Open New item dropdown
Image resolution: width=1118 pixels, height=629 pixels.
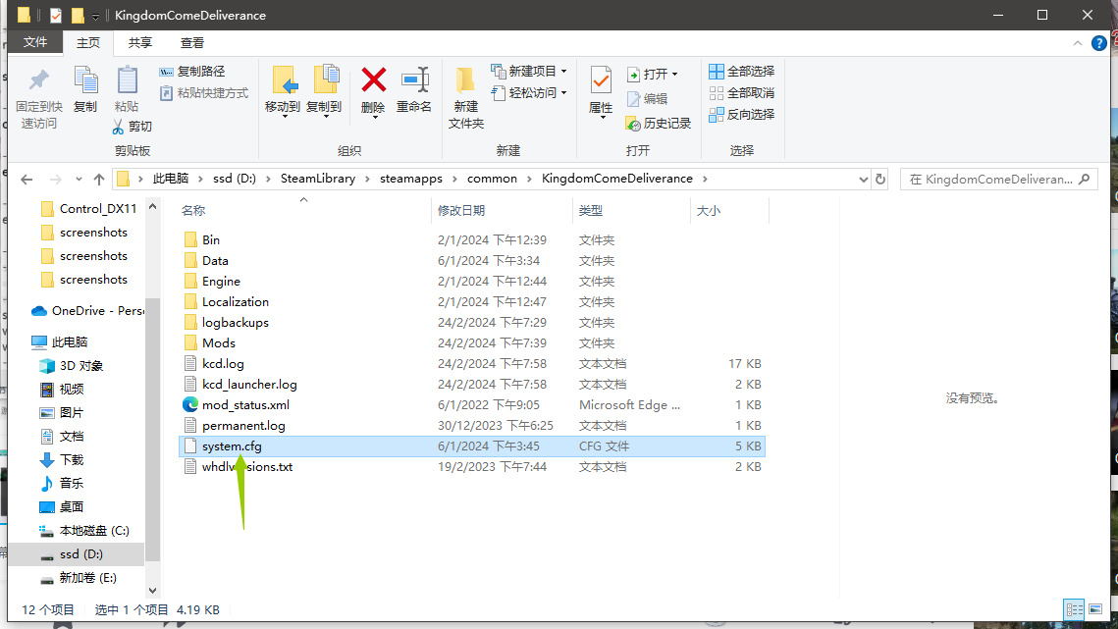pos(529,72)
